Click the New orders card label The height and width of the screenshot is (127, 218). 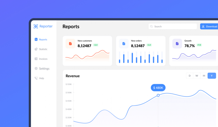[x=137, y=41]
